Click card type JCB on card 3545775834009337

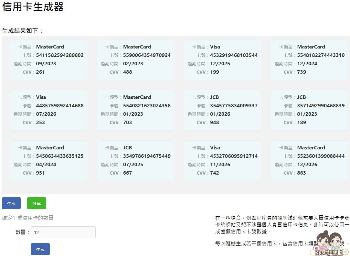pyautogui.click(x=214, y=97)
